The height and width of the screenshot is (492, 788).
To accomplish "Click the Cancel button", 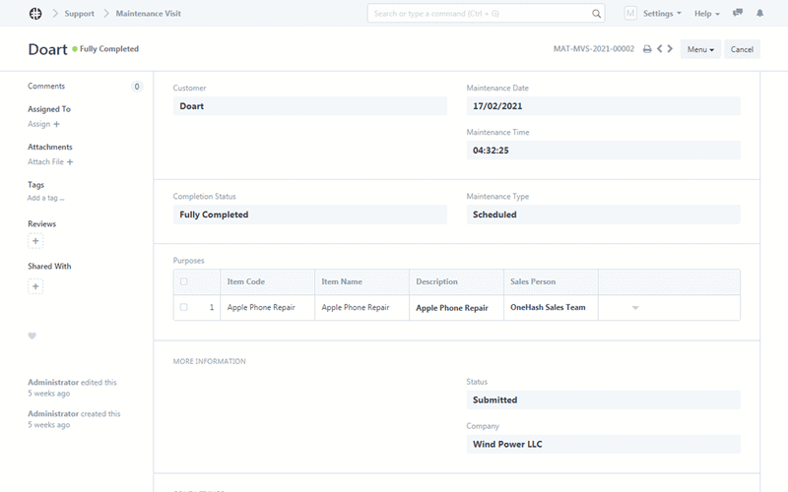I will pos(742,49).
